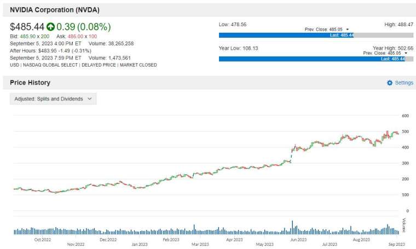Viewport: 416px width, 249px height.
Task: Open the chart Settings gear icon
Action: (390, 83)
